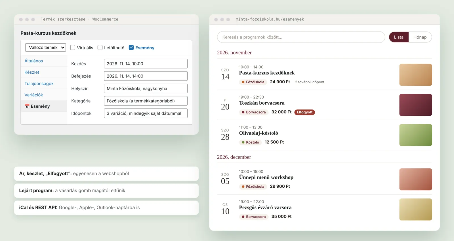The image size is (454, 241).
Task: Uncheck the Esemény checkbox
Action: coord(131,48)
